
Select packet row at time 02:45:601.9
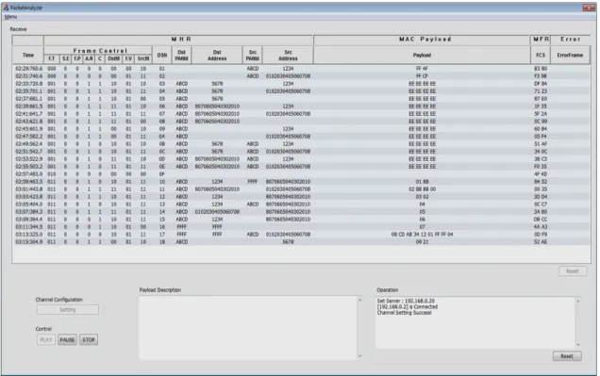(x=301, y=129)
